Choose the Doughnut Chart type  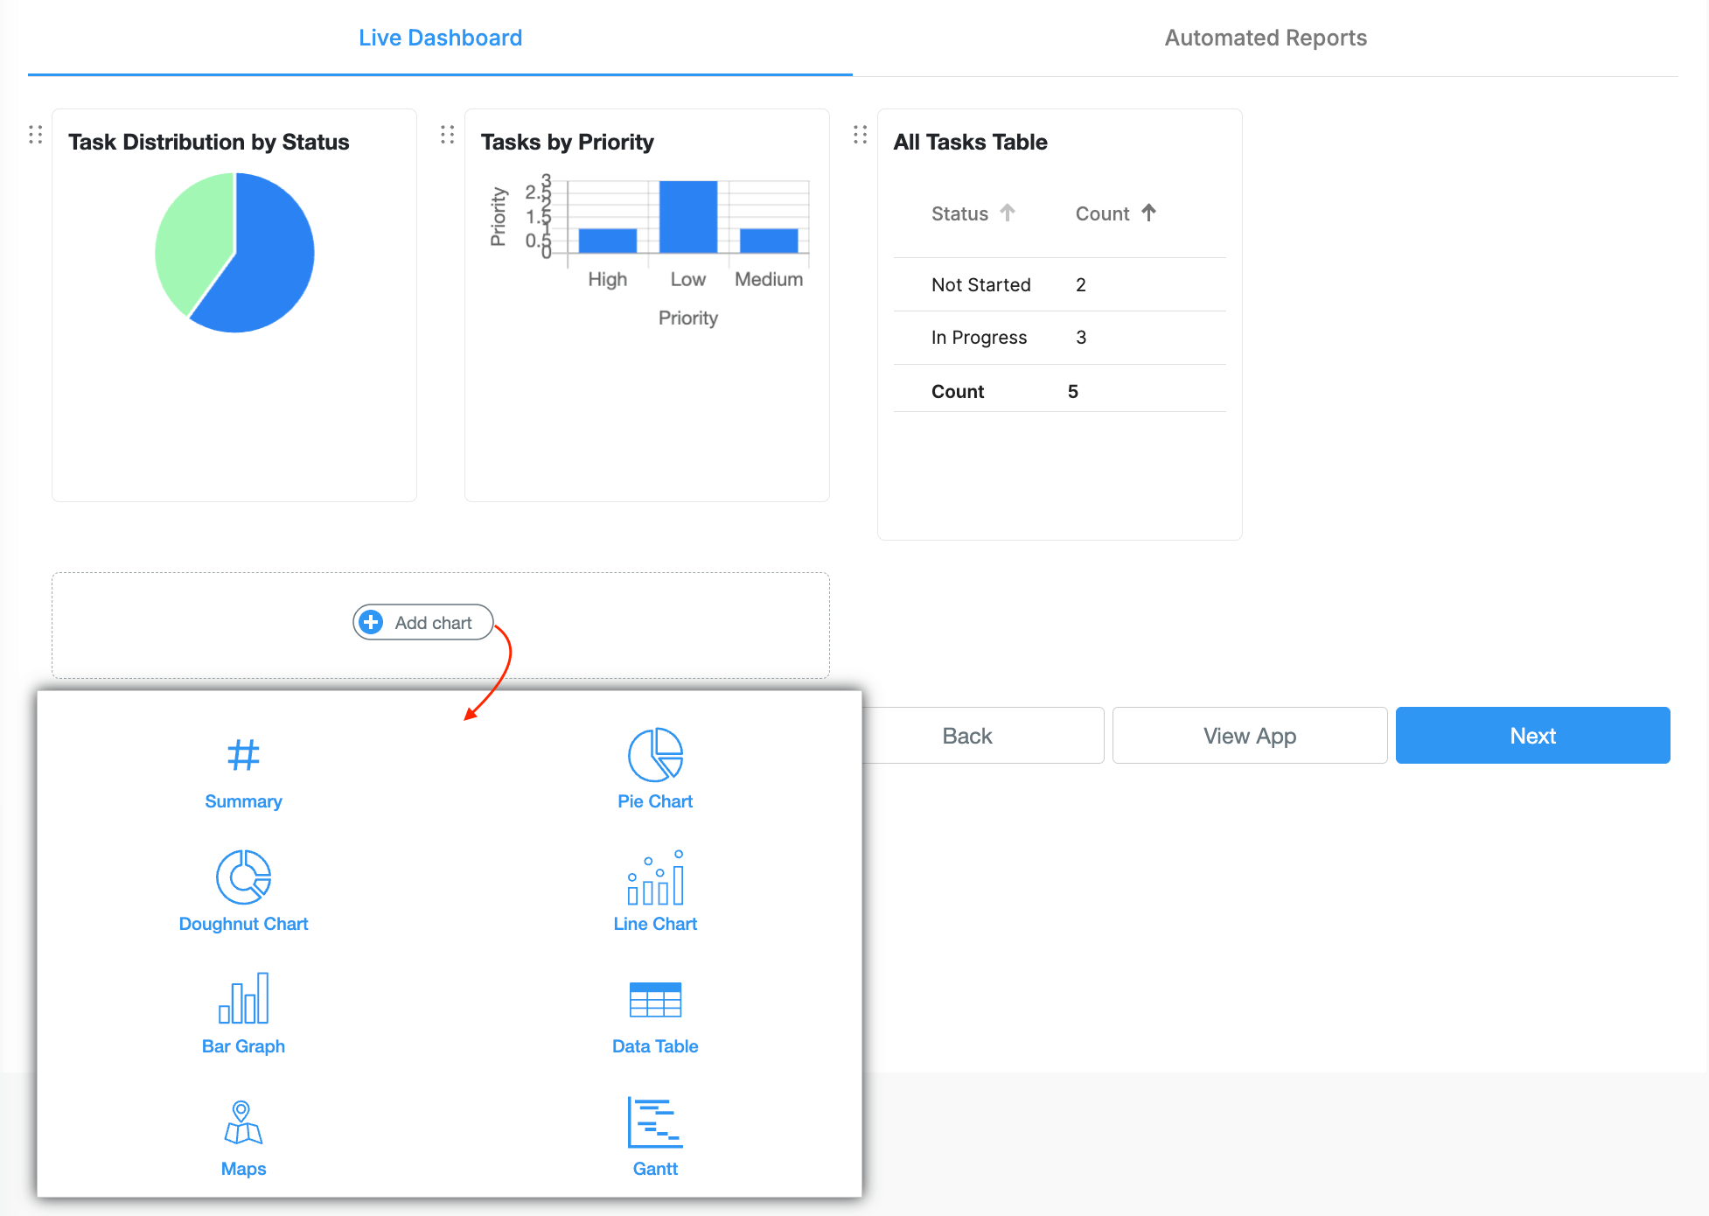[243, 892]
